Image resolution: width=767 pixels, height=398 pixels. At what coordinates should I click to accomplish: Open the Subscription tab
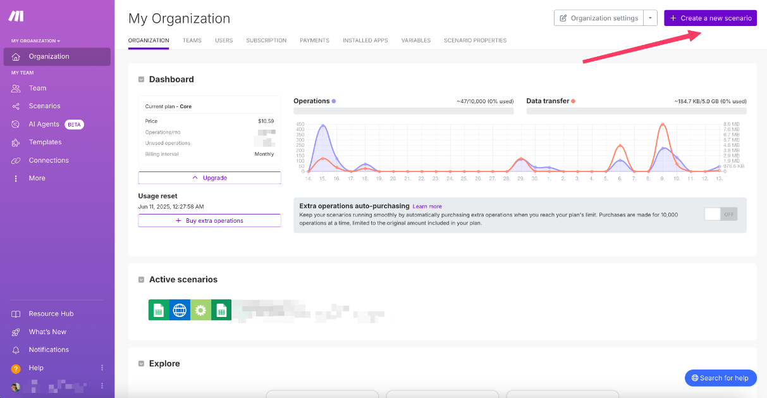tap(266, 40)
